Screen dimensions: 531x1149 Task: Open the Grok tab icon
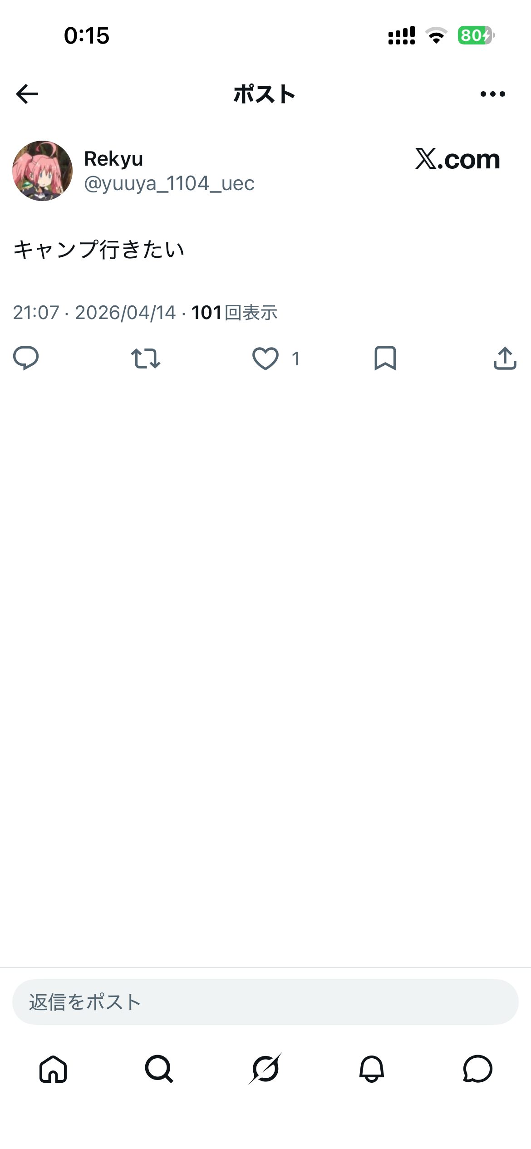tap(265, 1069)
